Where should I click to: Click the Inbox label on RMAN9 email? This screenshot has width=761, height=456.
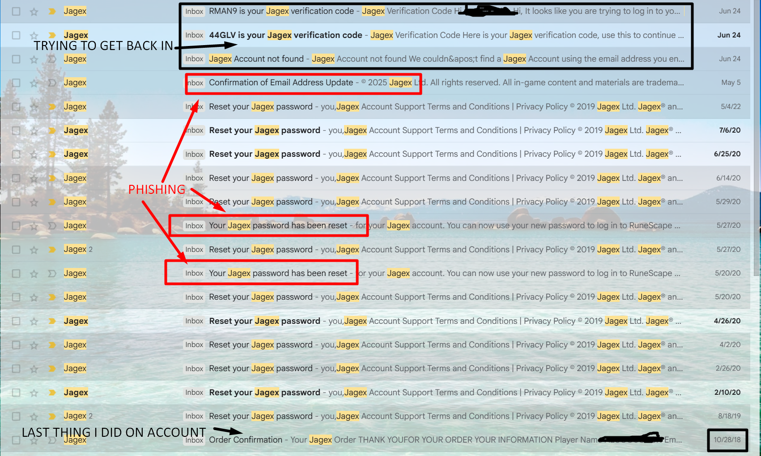[x=194, y=11]
